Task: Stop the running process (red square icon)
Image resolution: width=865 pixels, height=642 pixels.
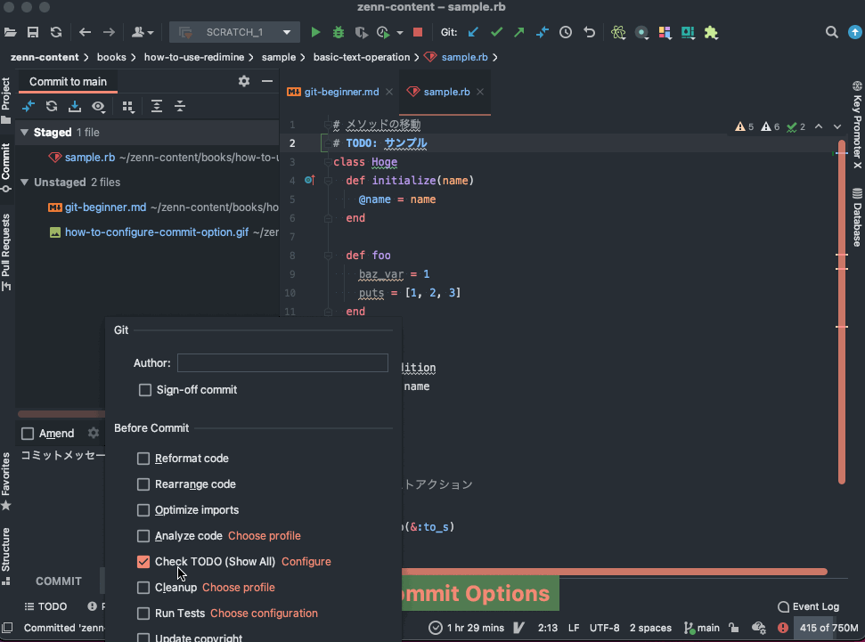Action: coord(416,31)
